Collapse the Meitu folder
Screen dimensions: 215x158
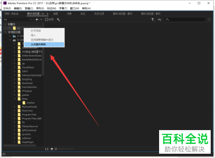(15, 99)
